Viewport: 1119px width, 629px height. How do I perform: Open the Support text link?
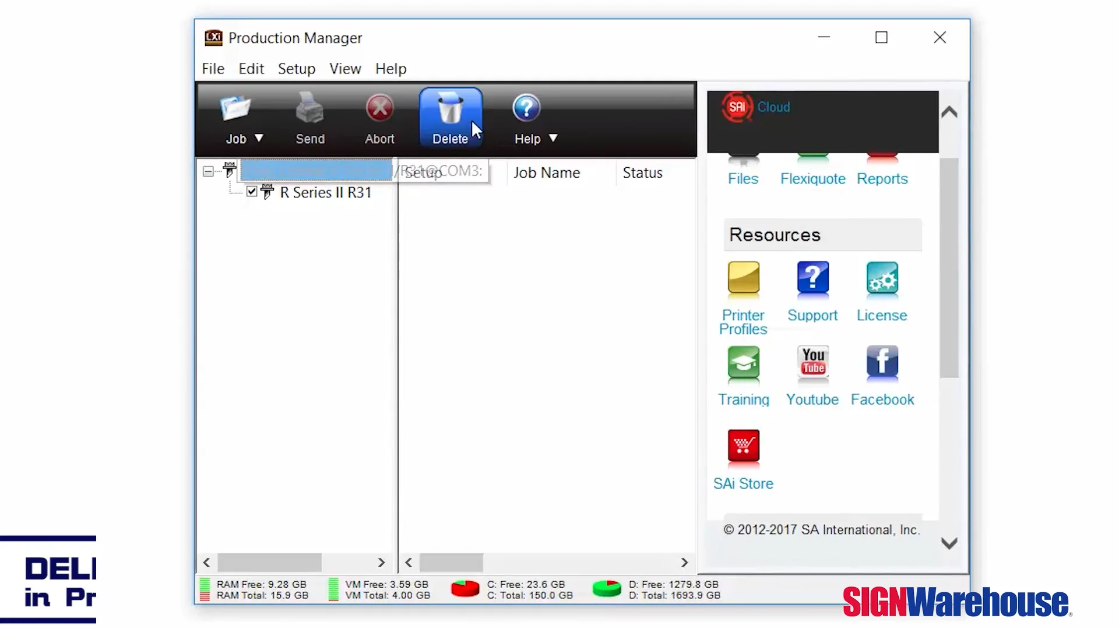pos(812,316)
